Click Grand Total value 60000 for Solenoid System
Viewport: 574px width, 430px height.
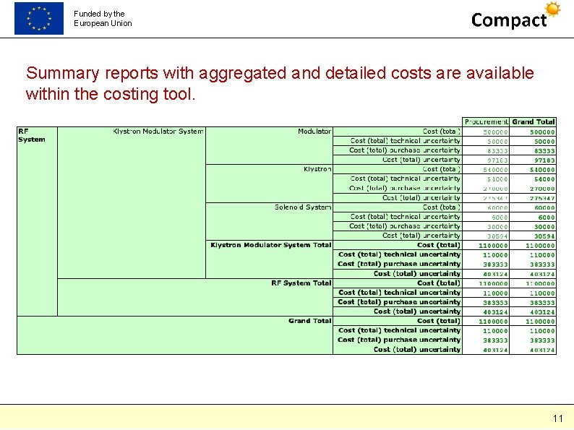544,208
